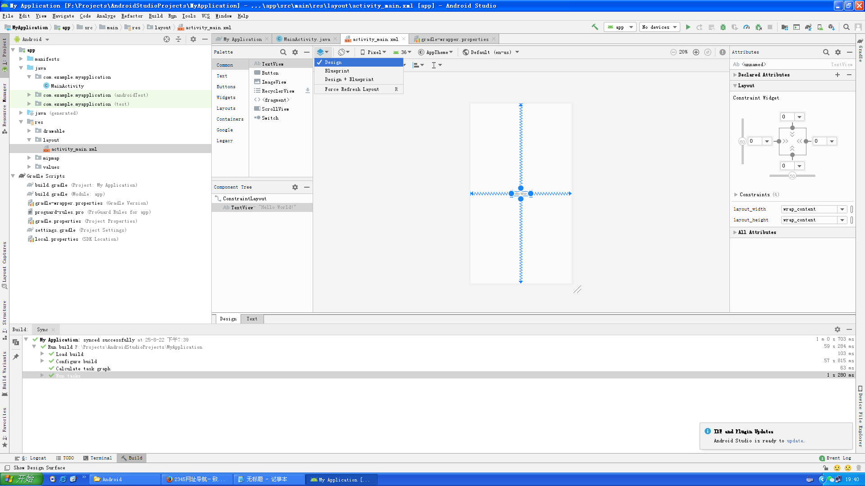Open orientation for preview dropdown
Image resolution: width=865 pixels, height=486 pixels.
(344, 52)
